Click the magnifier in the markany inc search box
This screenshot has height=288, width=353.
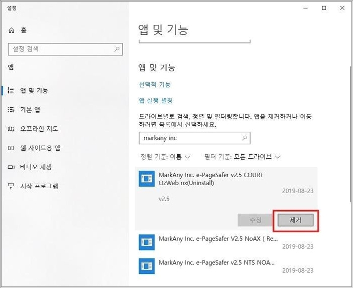point(244,138)
